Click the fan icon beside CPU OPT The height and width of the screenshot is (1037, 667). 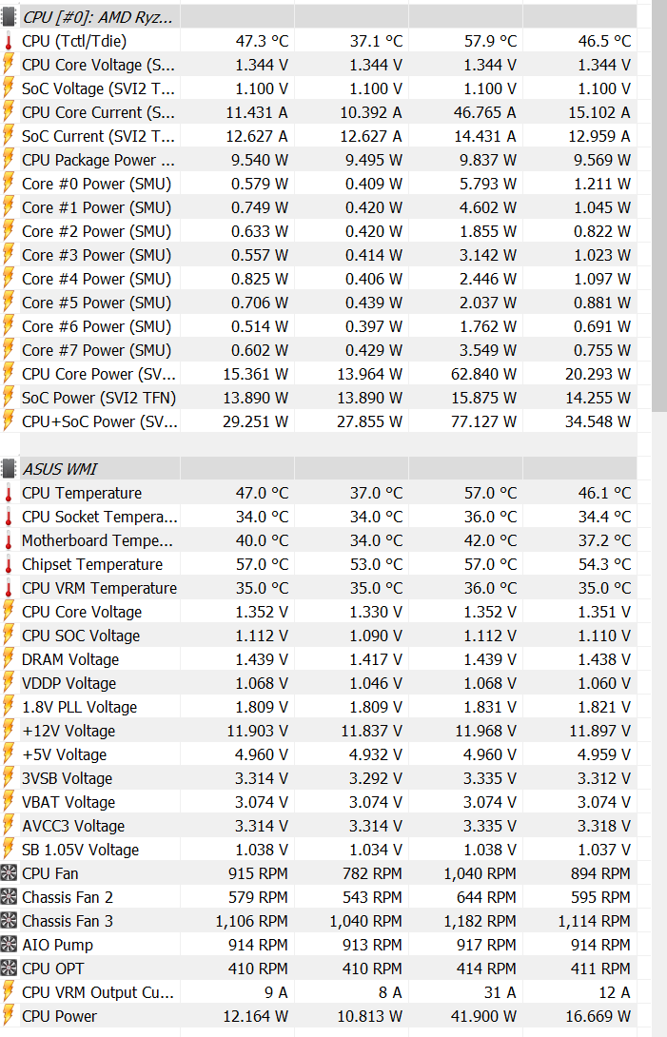pyautogui.click(x=9, y=969)
